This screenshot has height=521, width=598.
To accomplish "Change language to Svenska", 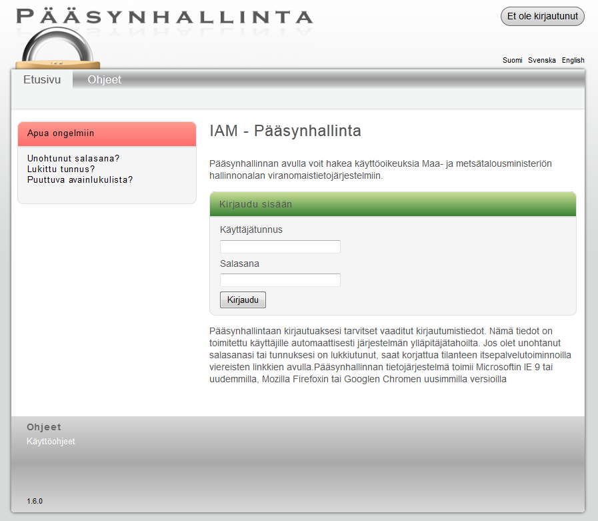I will (x=541, y=60).
